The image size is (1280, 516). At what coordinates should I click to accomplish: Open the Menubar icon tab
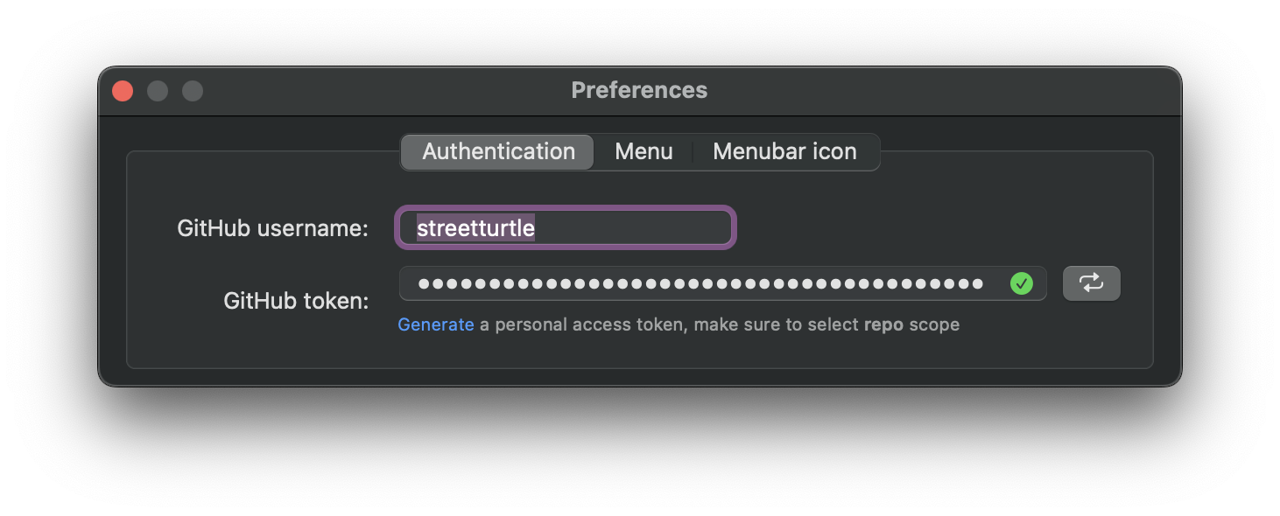(x=784, y=151)
